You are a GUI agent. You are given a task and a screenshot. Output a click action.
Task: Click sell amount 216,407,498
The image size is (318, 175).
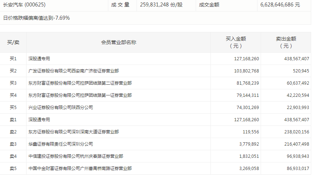coord(296,144)
